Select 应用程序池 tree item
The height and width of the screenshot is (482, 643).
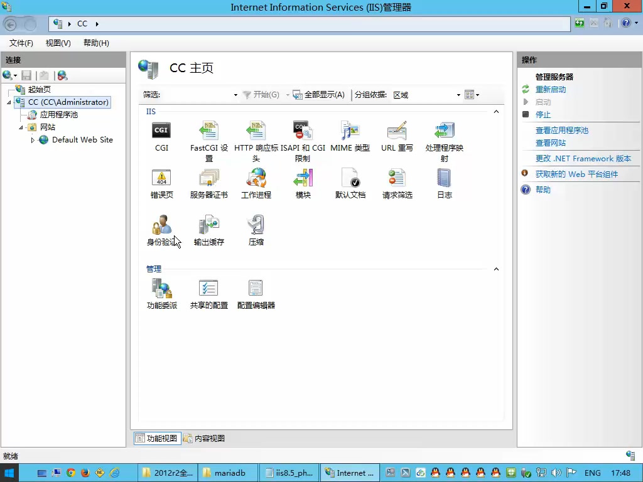[58, 115]
